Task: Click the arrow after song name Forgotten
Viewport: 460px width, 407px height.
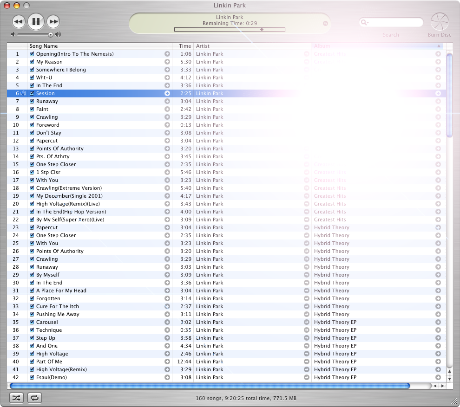Action: (167, 298)
